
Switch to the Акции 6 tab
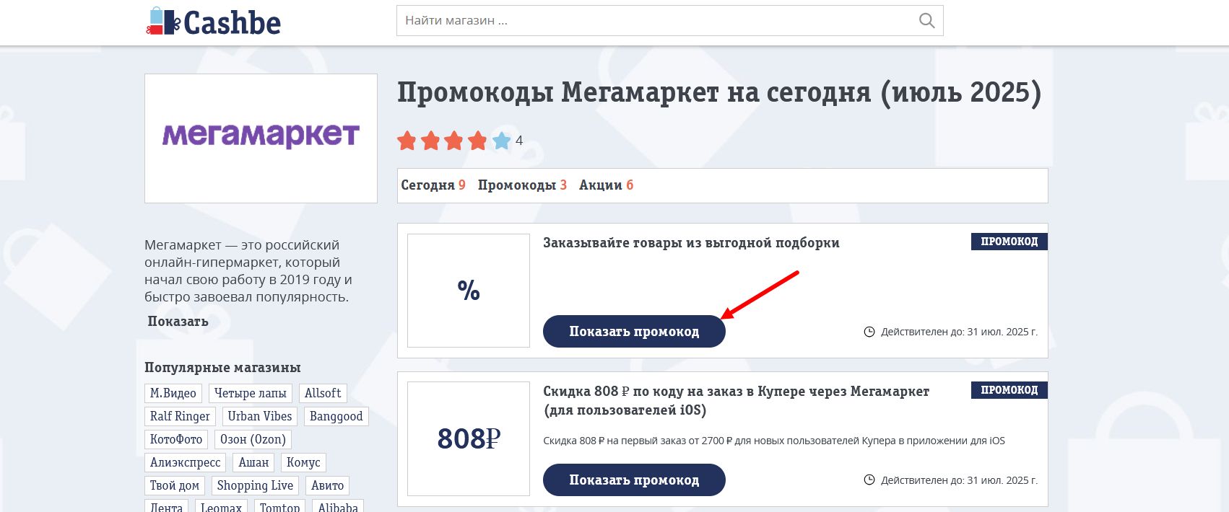click(606, 185)
